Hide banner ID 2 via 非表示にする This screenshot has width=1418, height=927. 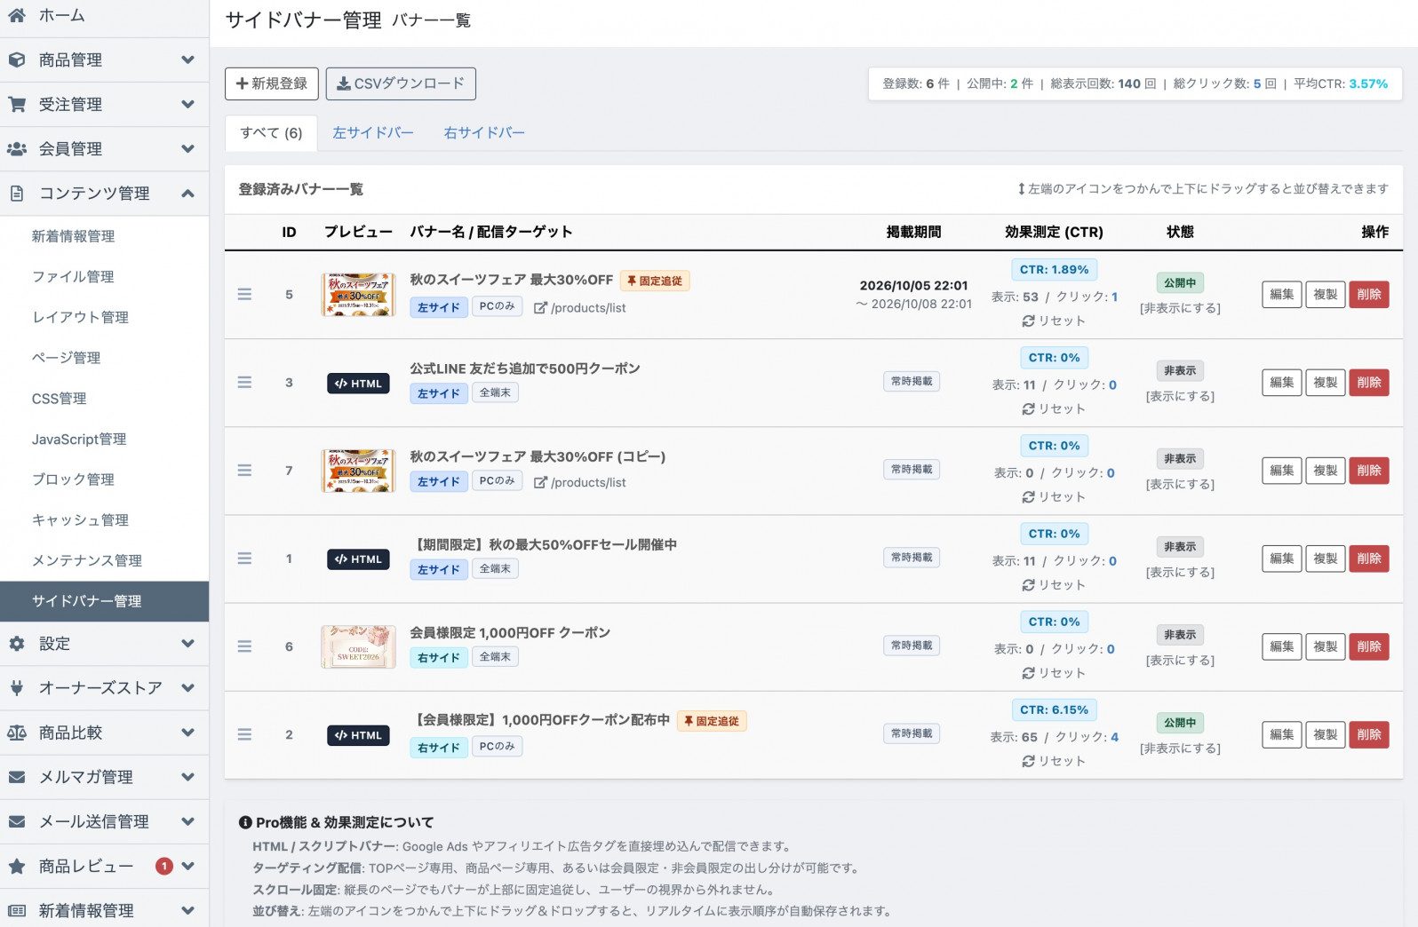[1180, 749]
